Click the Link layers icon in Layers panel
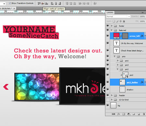The width and height of the screenshot is (146, 126). click(113, 114)
